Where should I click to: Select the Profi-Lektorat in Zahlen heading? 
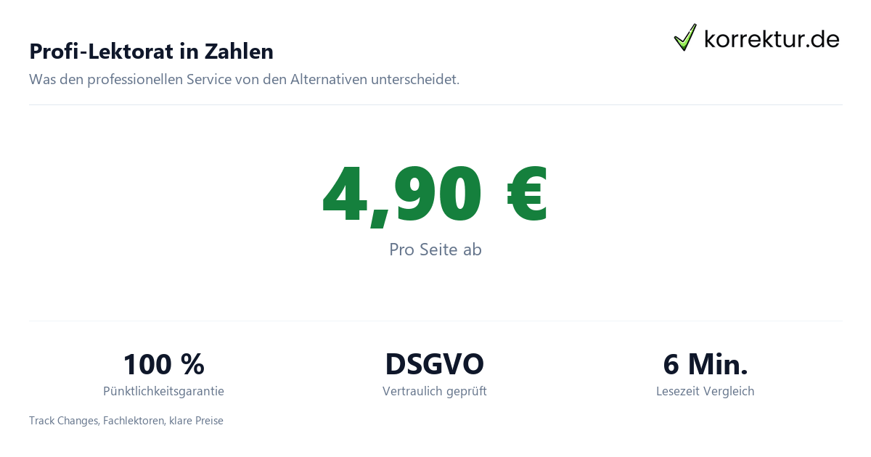click(x=151, y=52)
